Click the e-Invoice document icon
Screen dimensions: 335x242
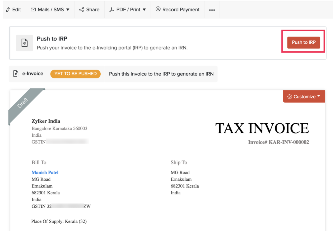point(15,74)
